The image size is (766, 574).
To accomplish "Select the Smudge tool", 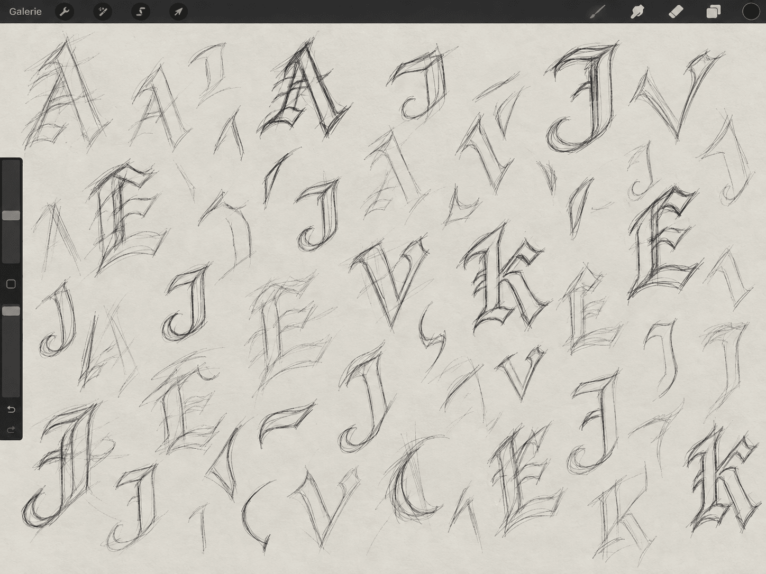I will click(x=637, y=11).
